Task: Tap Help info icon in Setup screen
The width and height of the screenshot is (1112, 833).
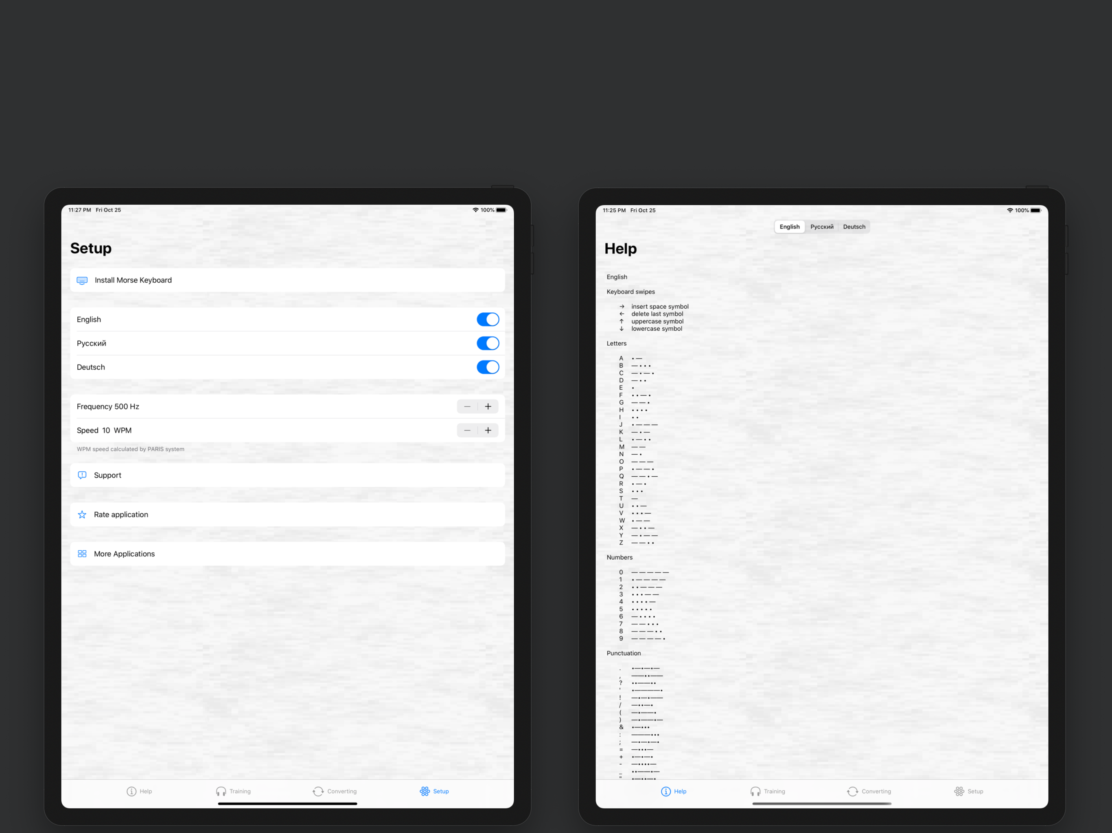Action: click(x=131, y=791)
